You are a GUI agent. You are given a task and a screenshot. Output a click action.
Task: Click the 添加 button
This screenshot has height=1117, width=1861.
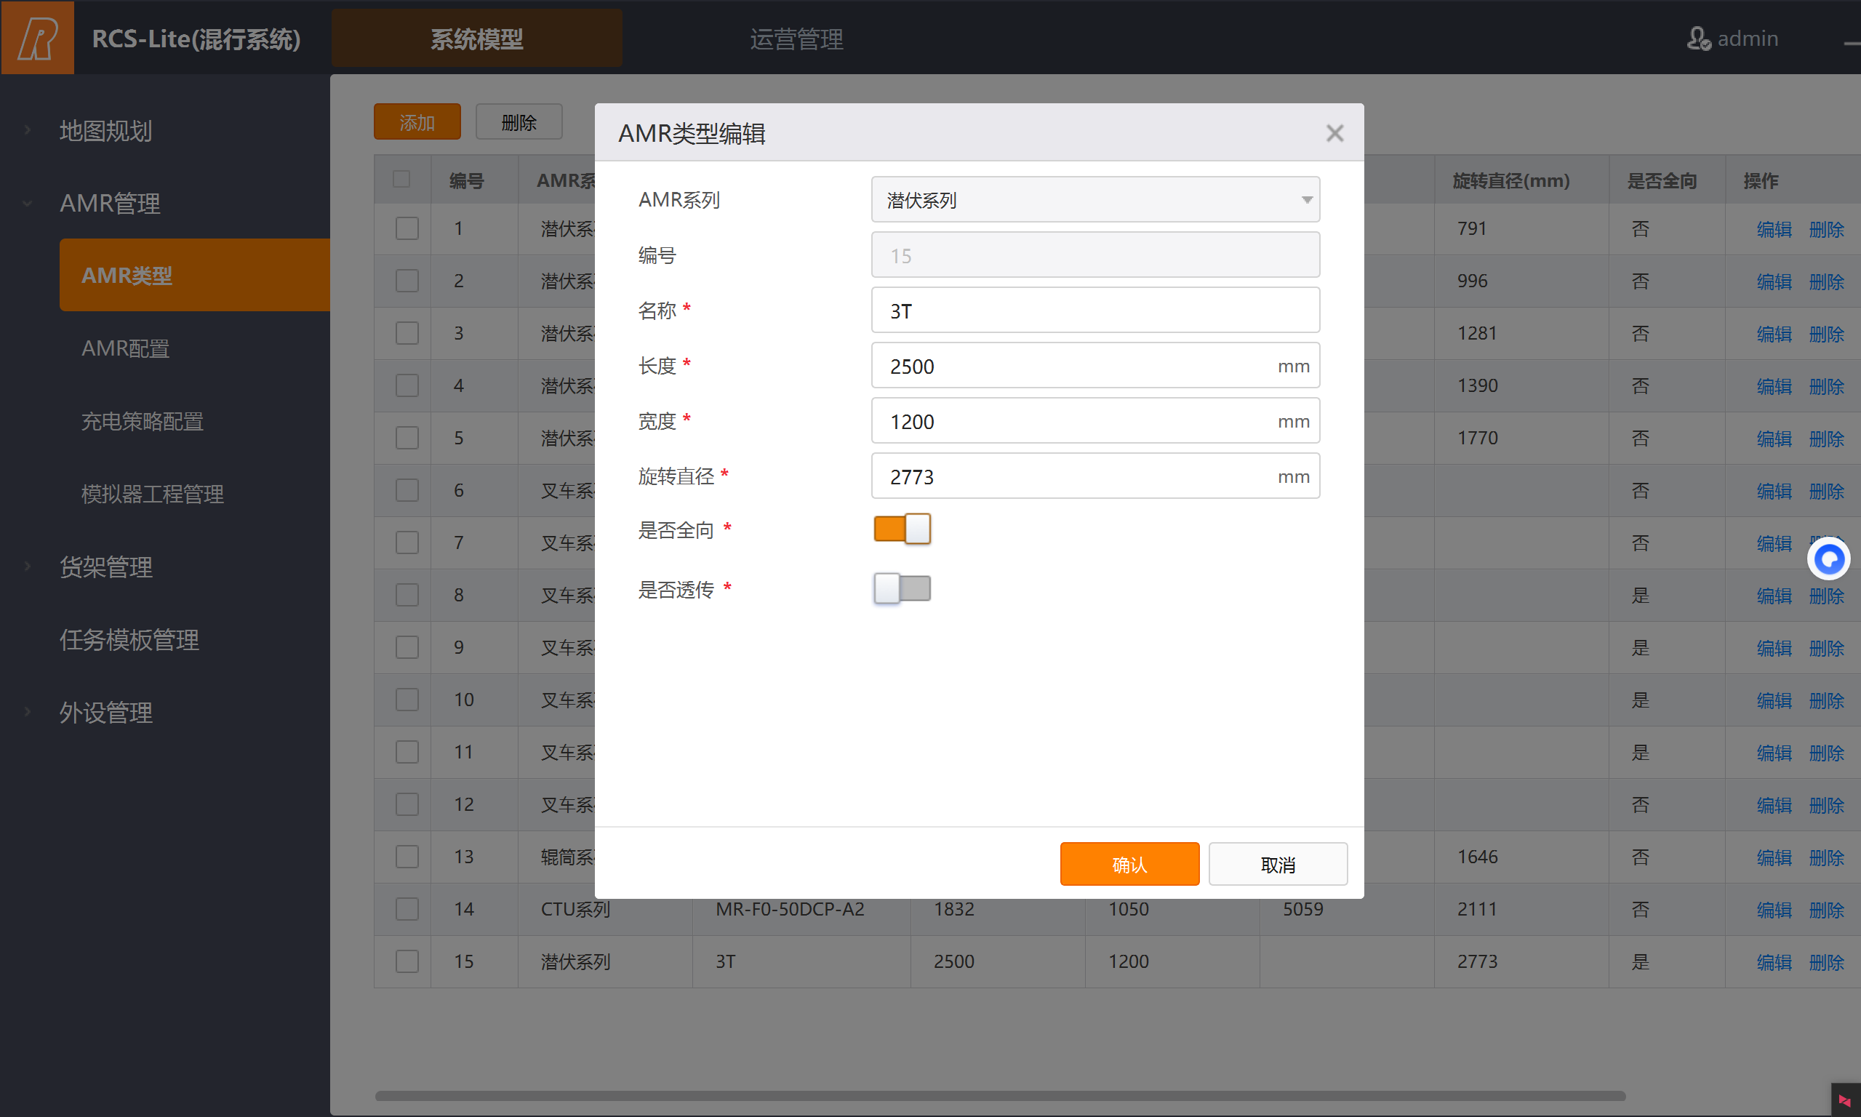point(417,122)
